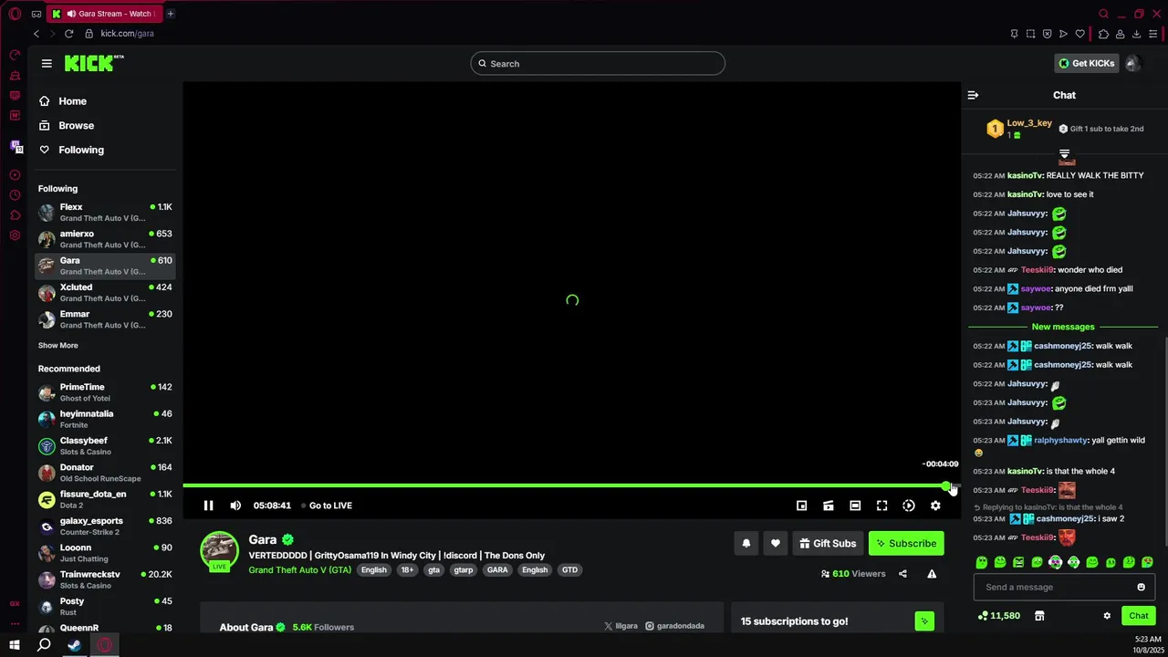Select the gtarp tag
Viewport: 1168px width, 657px height.
click(464, 570)
